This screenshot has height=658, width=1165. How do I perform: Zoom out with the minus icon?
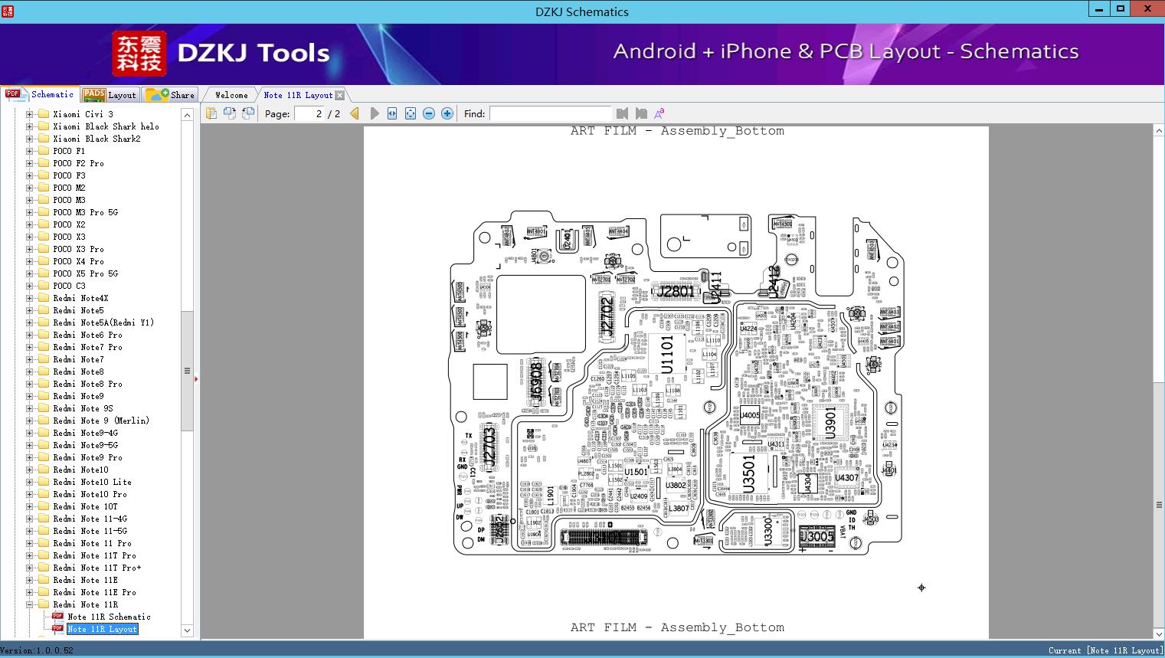(429, 113)
